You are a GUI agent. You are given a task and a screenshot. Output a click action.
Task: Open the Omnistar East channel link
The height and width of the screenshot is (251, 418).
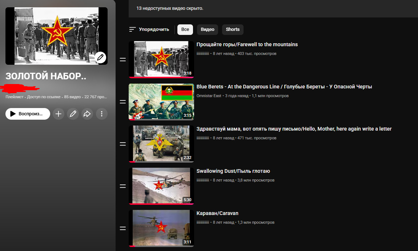[209, 96]
